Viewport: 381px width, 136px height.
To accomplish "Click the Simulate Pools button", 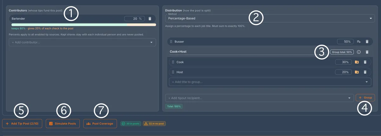I will coord(63,123).
